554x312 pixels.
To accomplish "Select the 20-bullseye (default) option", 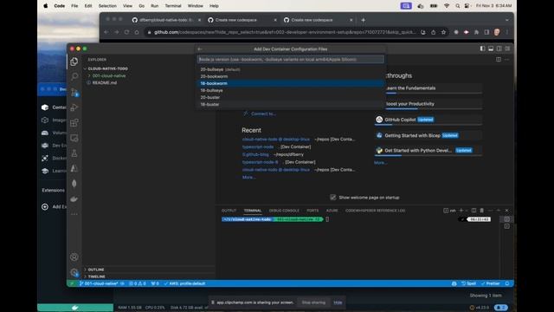I will (290, 69).
